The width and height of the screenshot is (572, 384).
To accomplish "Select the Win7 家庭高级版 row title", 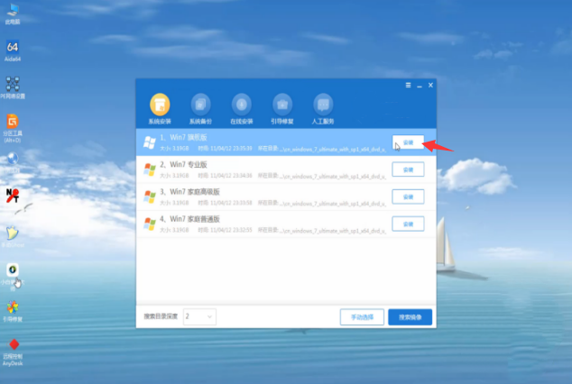I will (189, 192).
